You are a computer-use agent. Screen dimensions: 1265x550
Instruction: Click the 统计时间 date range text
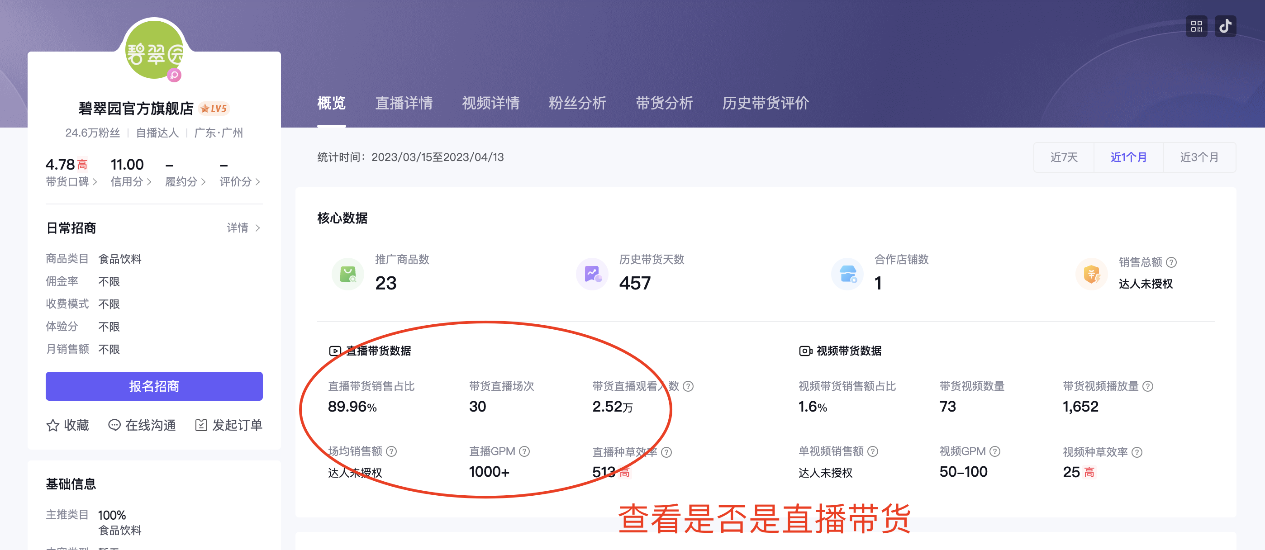[x=410, y=157]
